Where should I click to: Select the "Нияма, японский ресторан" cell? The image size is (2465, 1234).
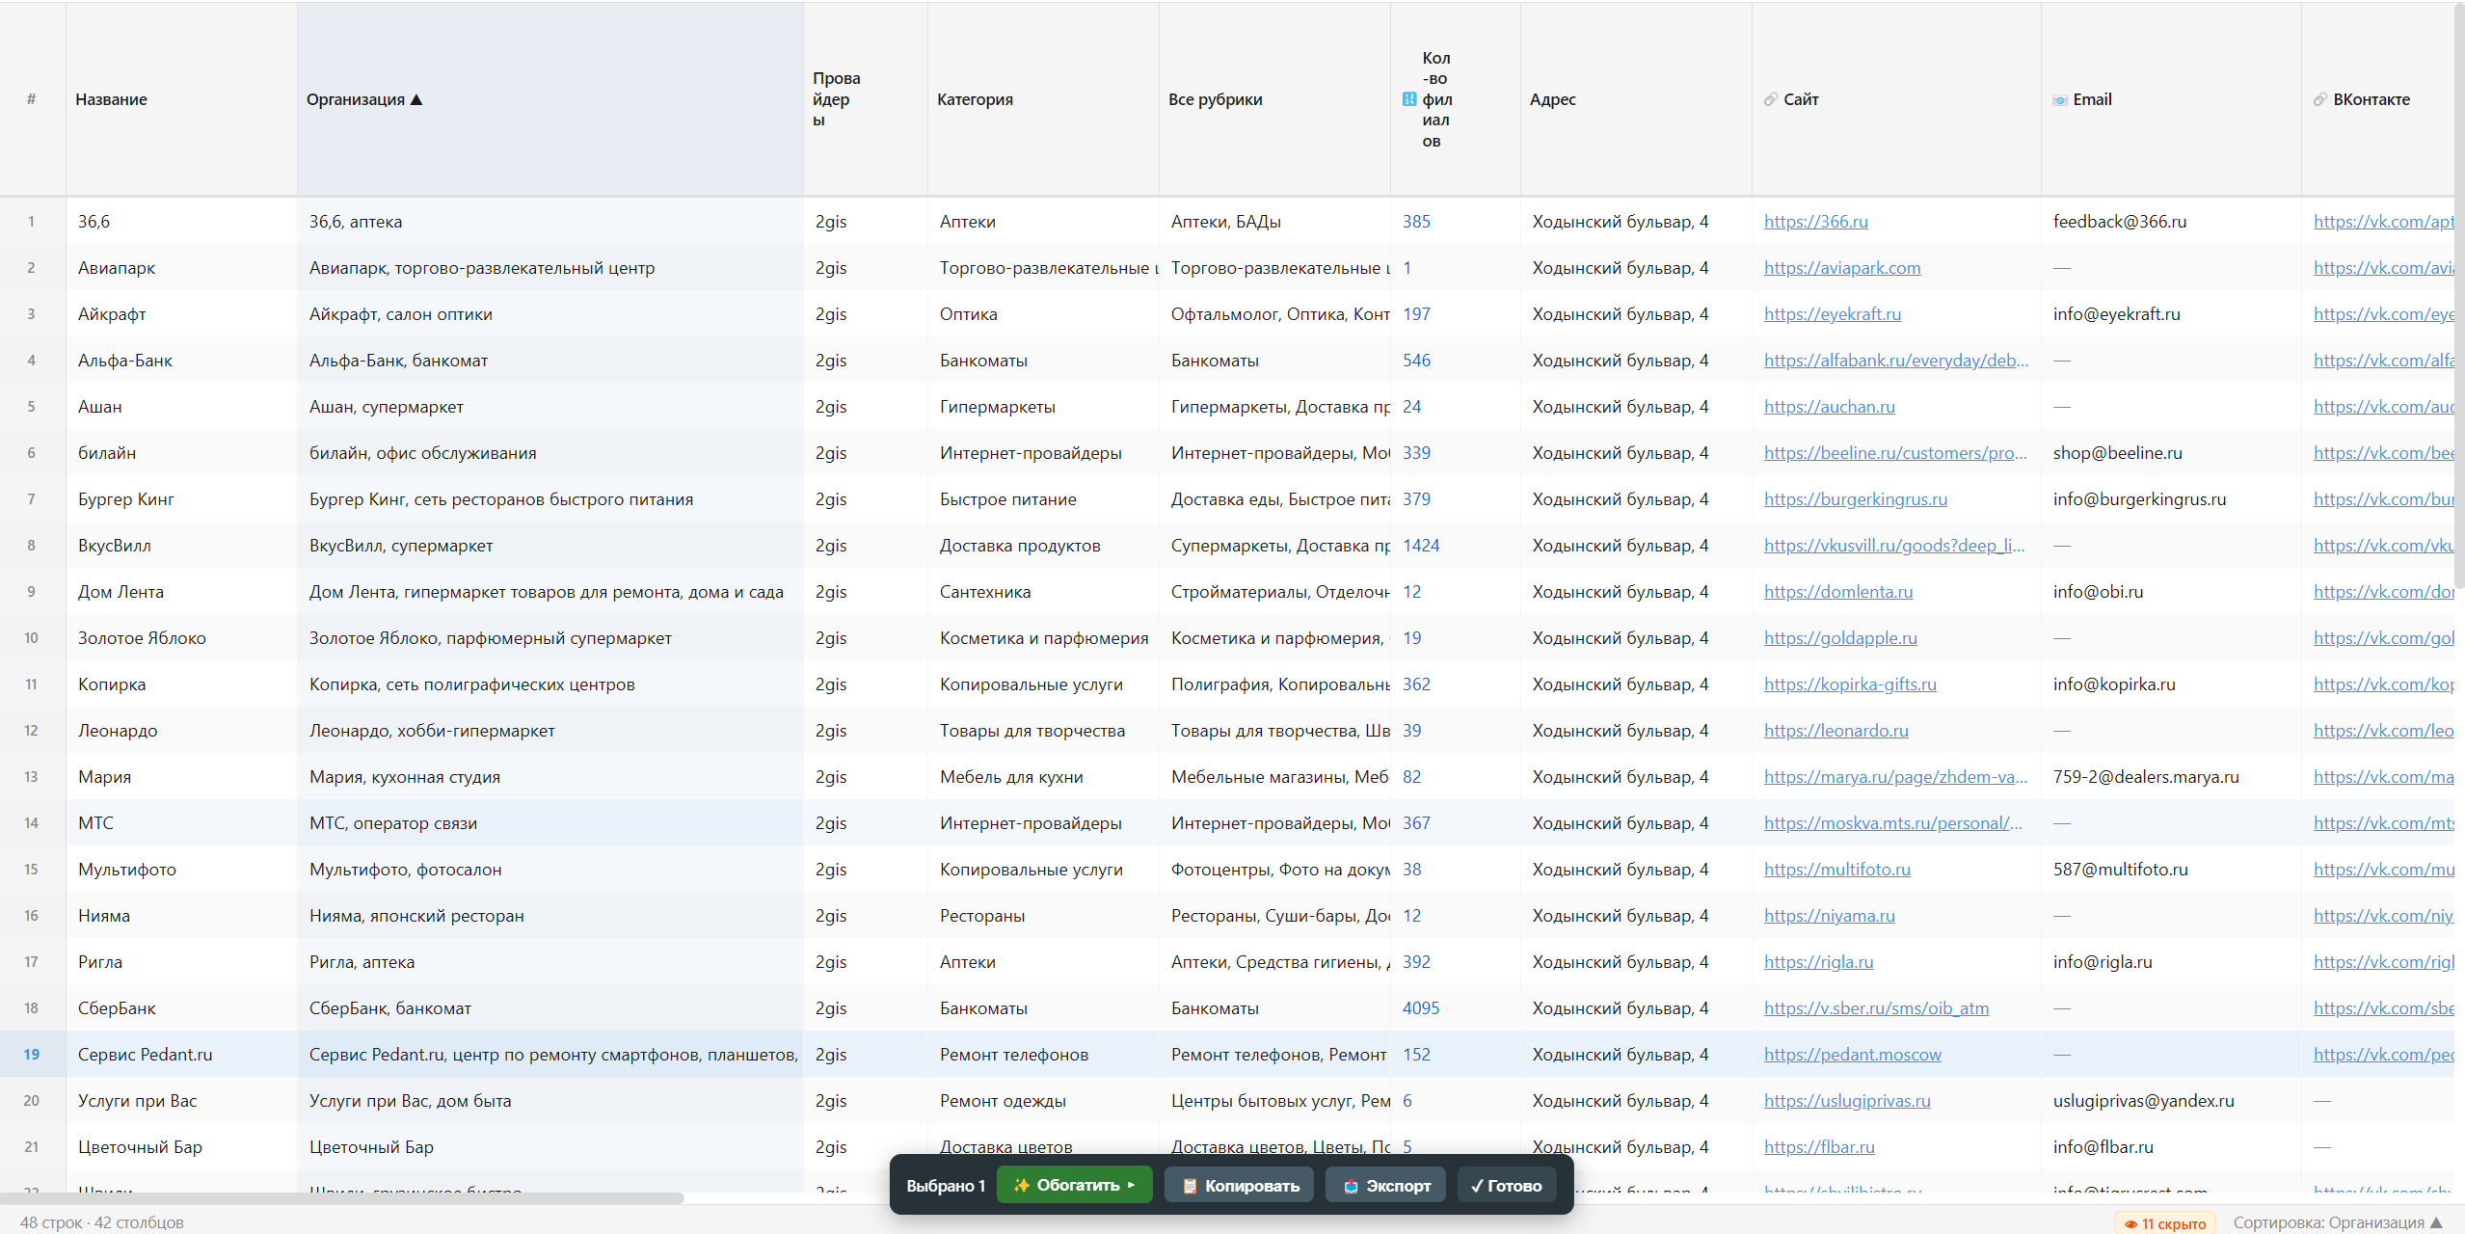point(549,916)
